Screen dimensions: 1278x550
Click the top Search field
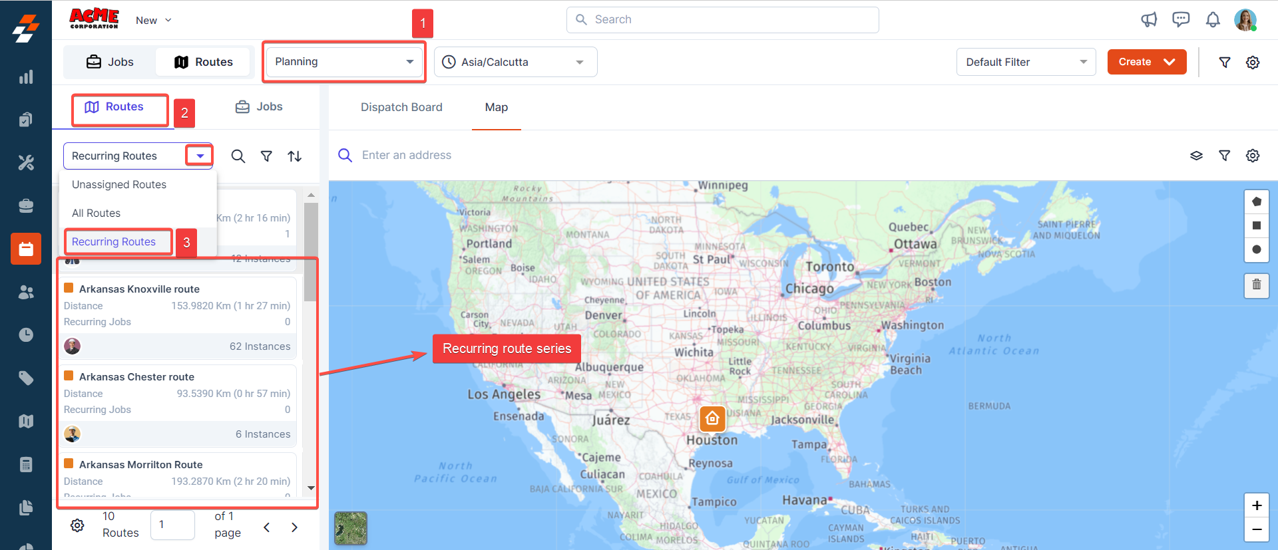click(x=723, y=20)
